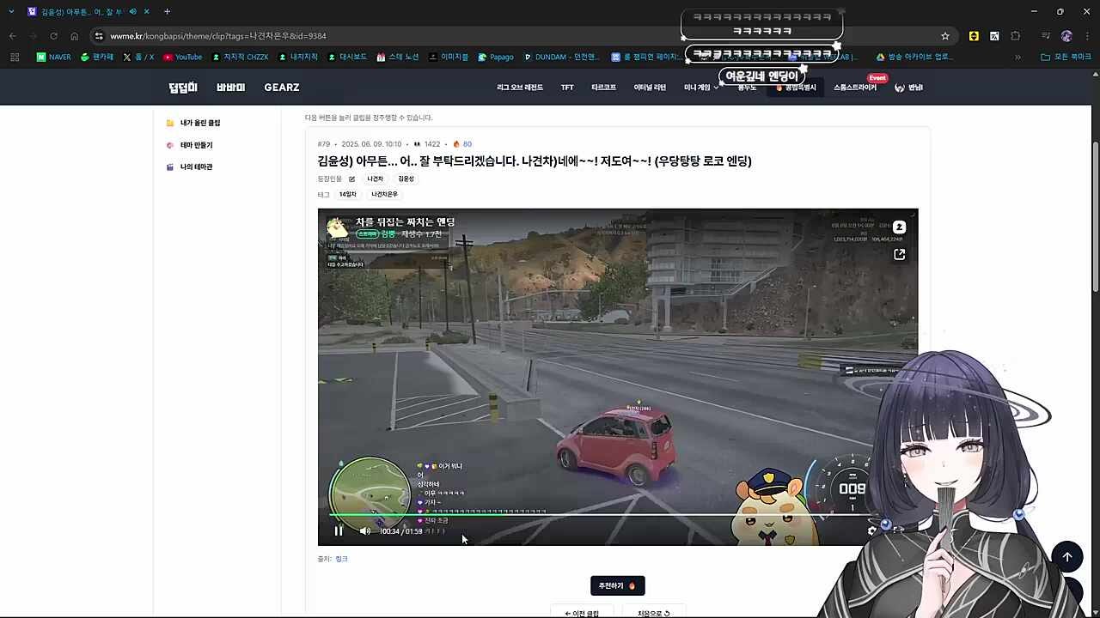This screenshot has height=618, width=1100.
Task: Reload the page
Action: pos(53,36)
